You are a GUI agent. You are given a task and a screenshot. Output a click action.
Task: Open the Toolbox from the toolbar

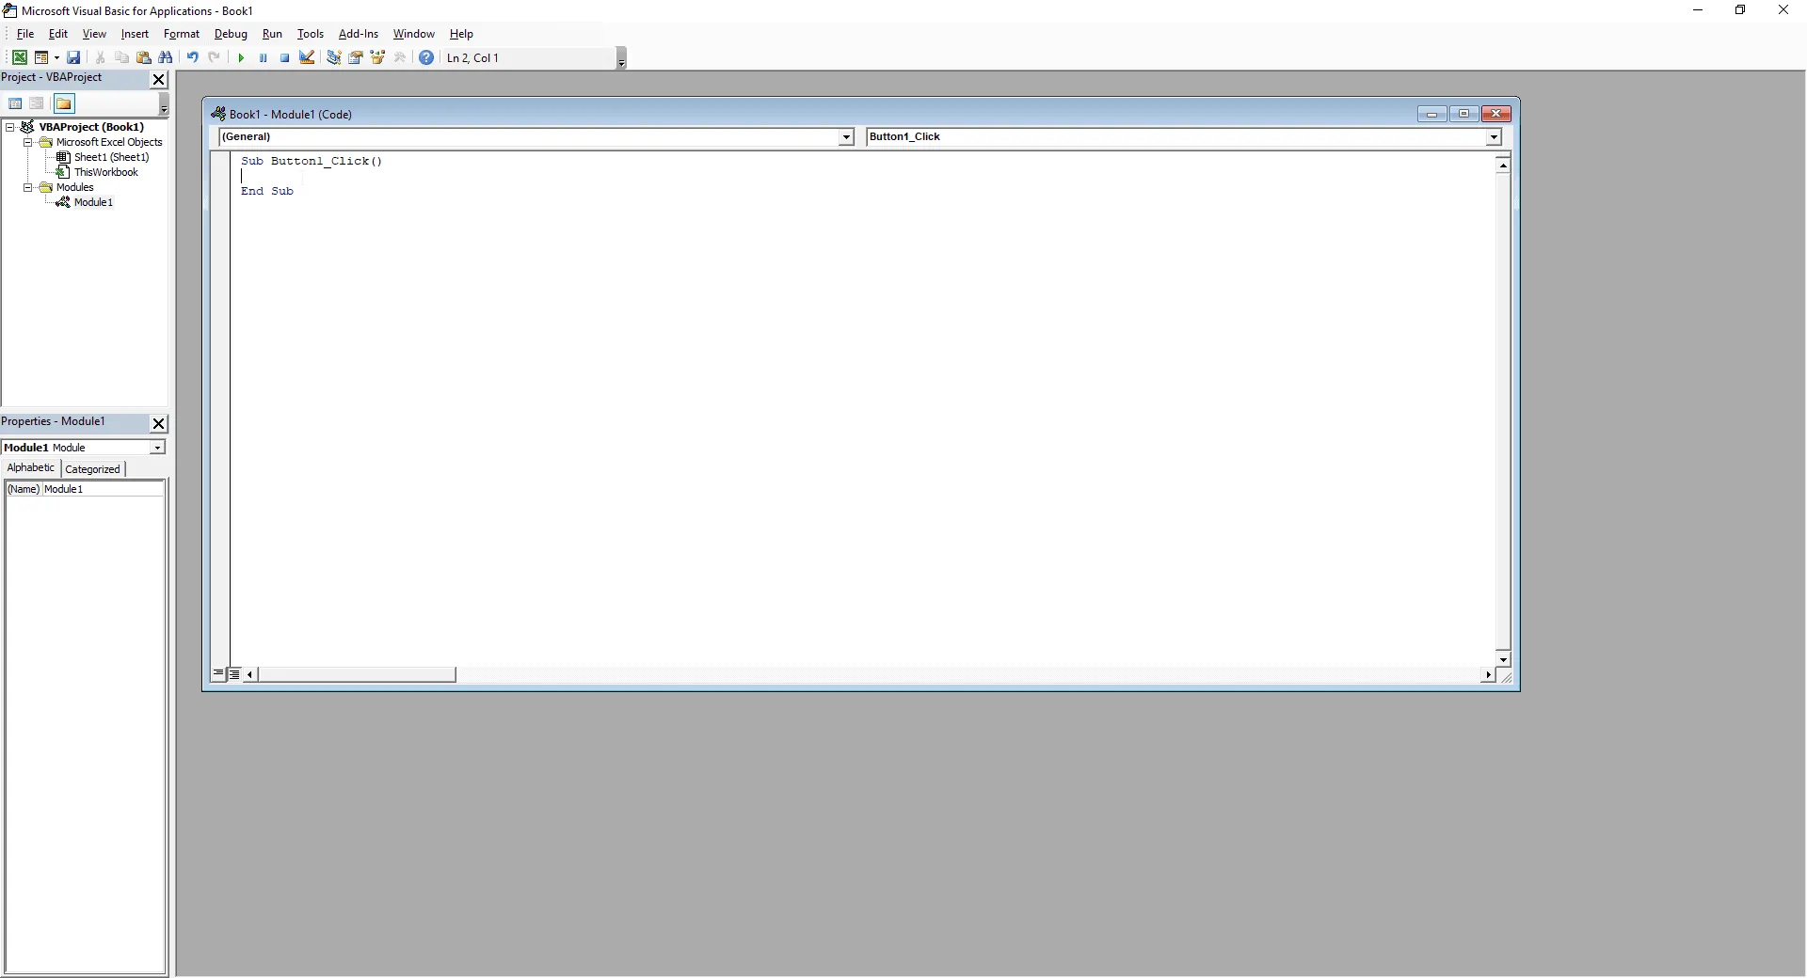(400, 57)
